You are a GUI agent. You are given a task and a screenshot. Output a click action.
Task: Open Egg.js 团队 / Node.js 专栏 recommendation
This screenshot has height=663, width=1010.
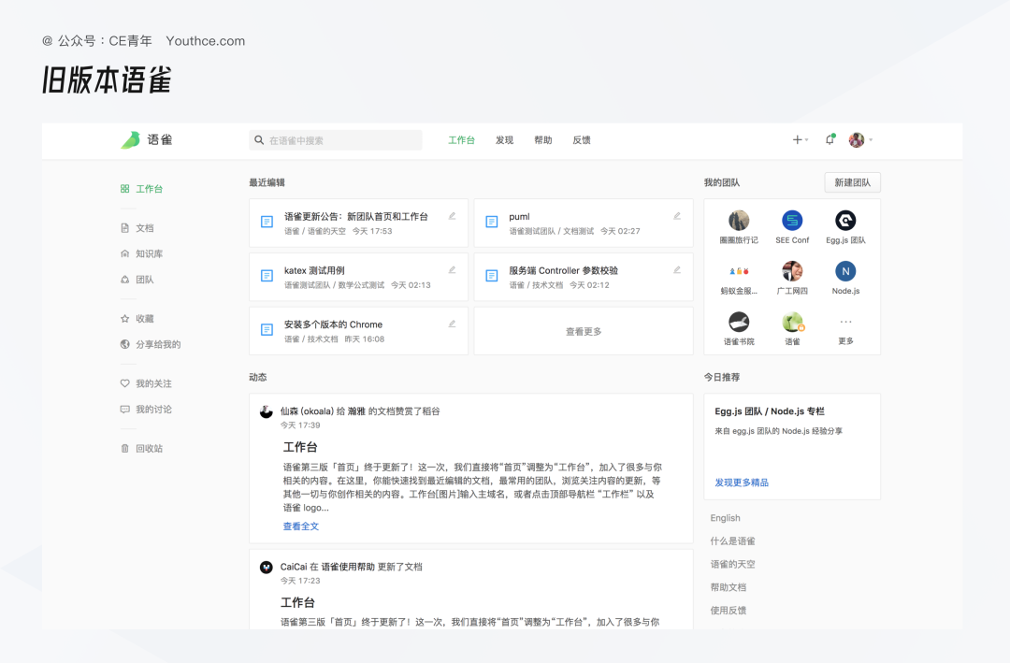point(770,411)
